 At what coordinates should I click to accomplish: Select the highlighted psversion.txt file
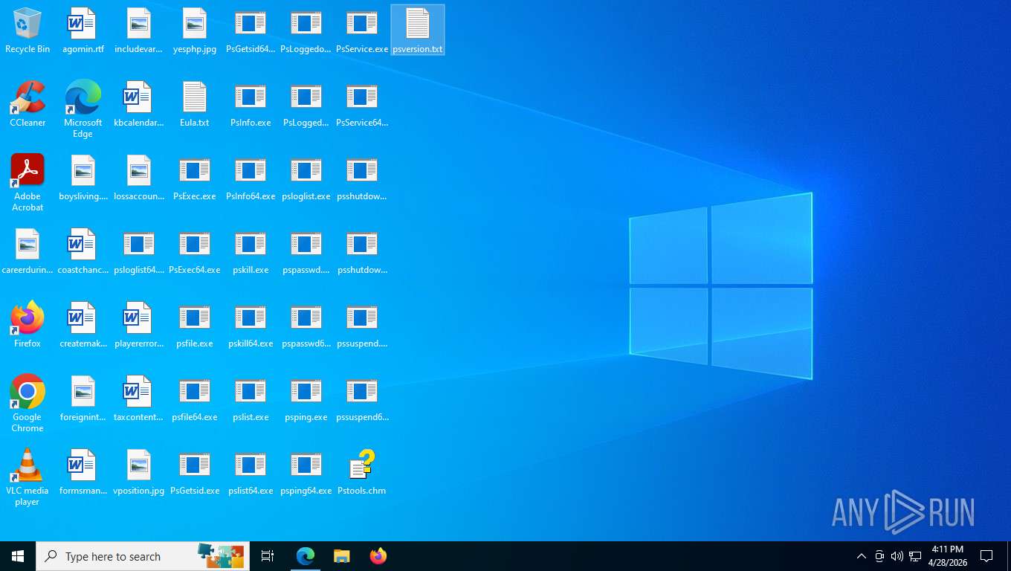click(418, 30)
